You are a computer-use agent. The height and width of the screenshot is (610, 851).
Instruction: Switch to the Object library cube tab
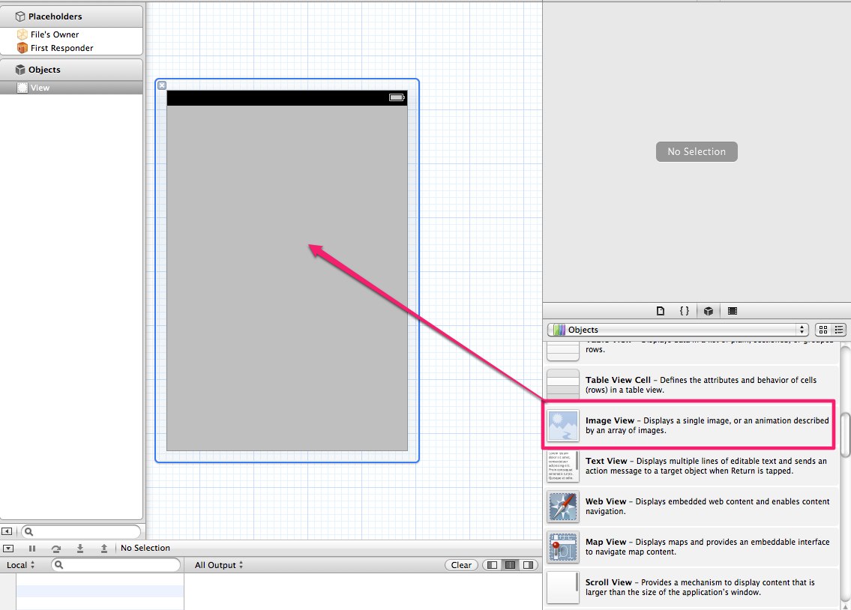(709, 311)
